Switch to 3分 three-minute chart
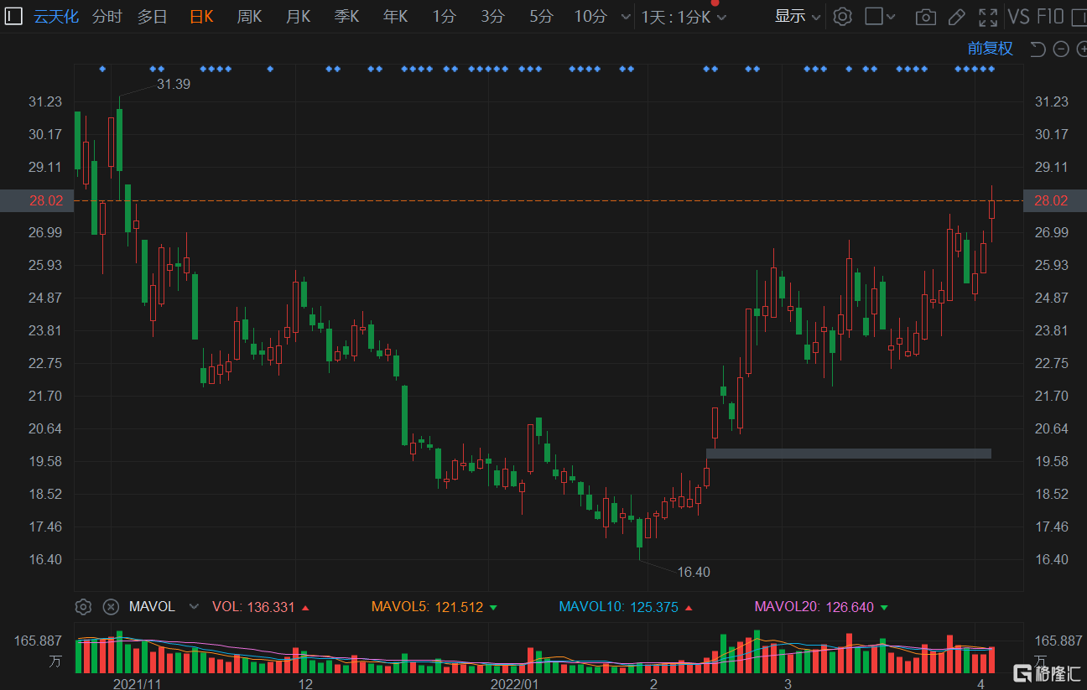1087x690 pixels. (x=493, y=16)
